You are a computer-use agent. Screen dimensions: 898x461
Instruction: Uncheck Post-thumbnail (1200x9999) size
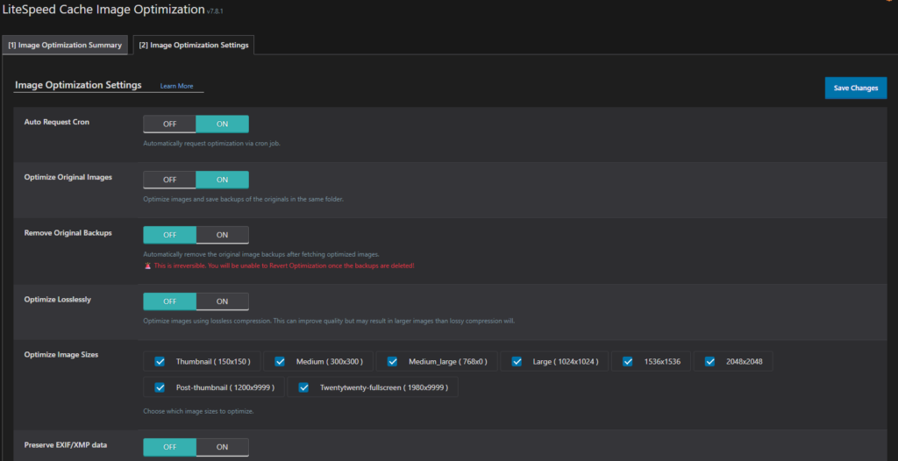coord(160,387)
